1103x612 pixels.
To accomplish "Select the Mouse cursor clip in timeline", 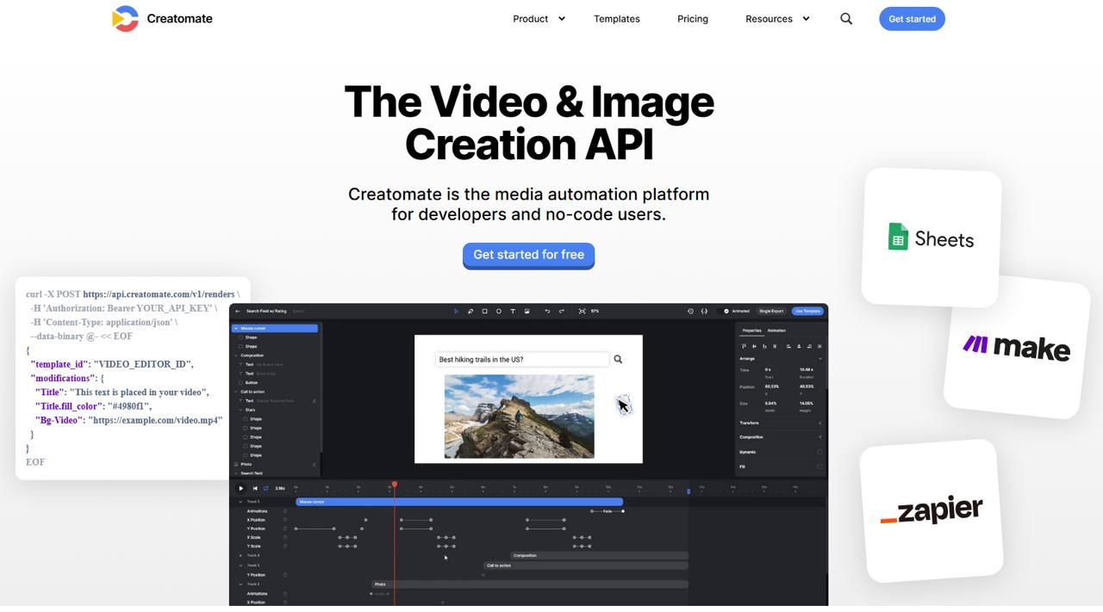I will tap(459, 502).
